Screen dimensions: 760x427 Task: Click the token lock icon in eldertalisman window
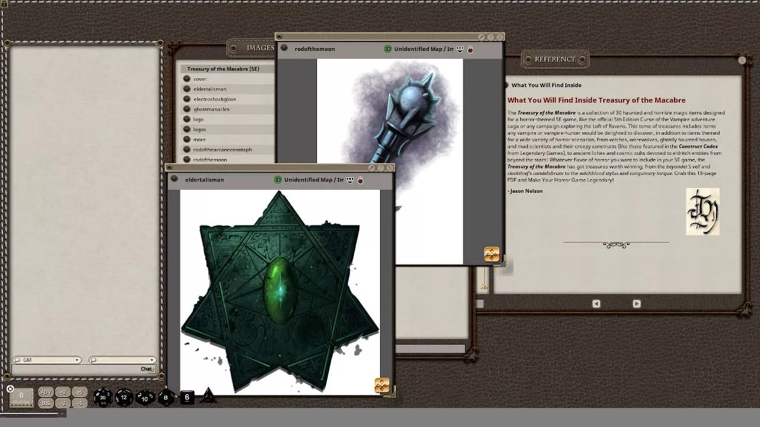point(360,180)
